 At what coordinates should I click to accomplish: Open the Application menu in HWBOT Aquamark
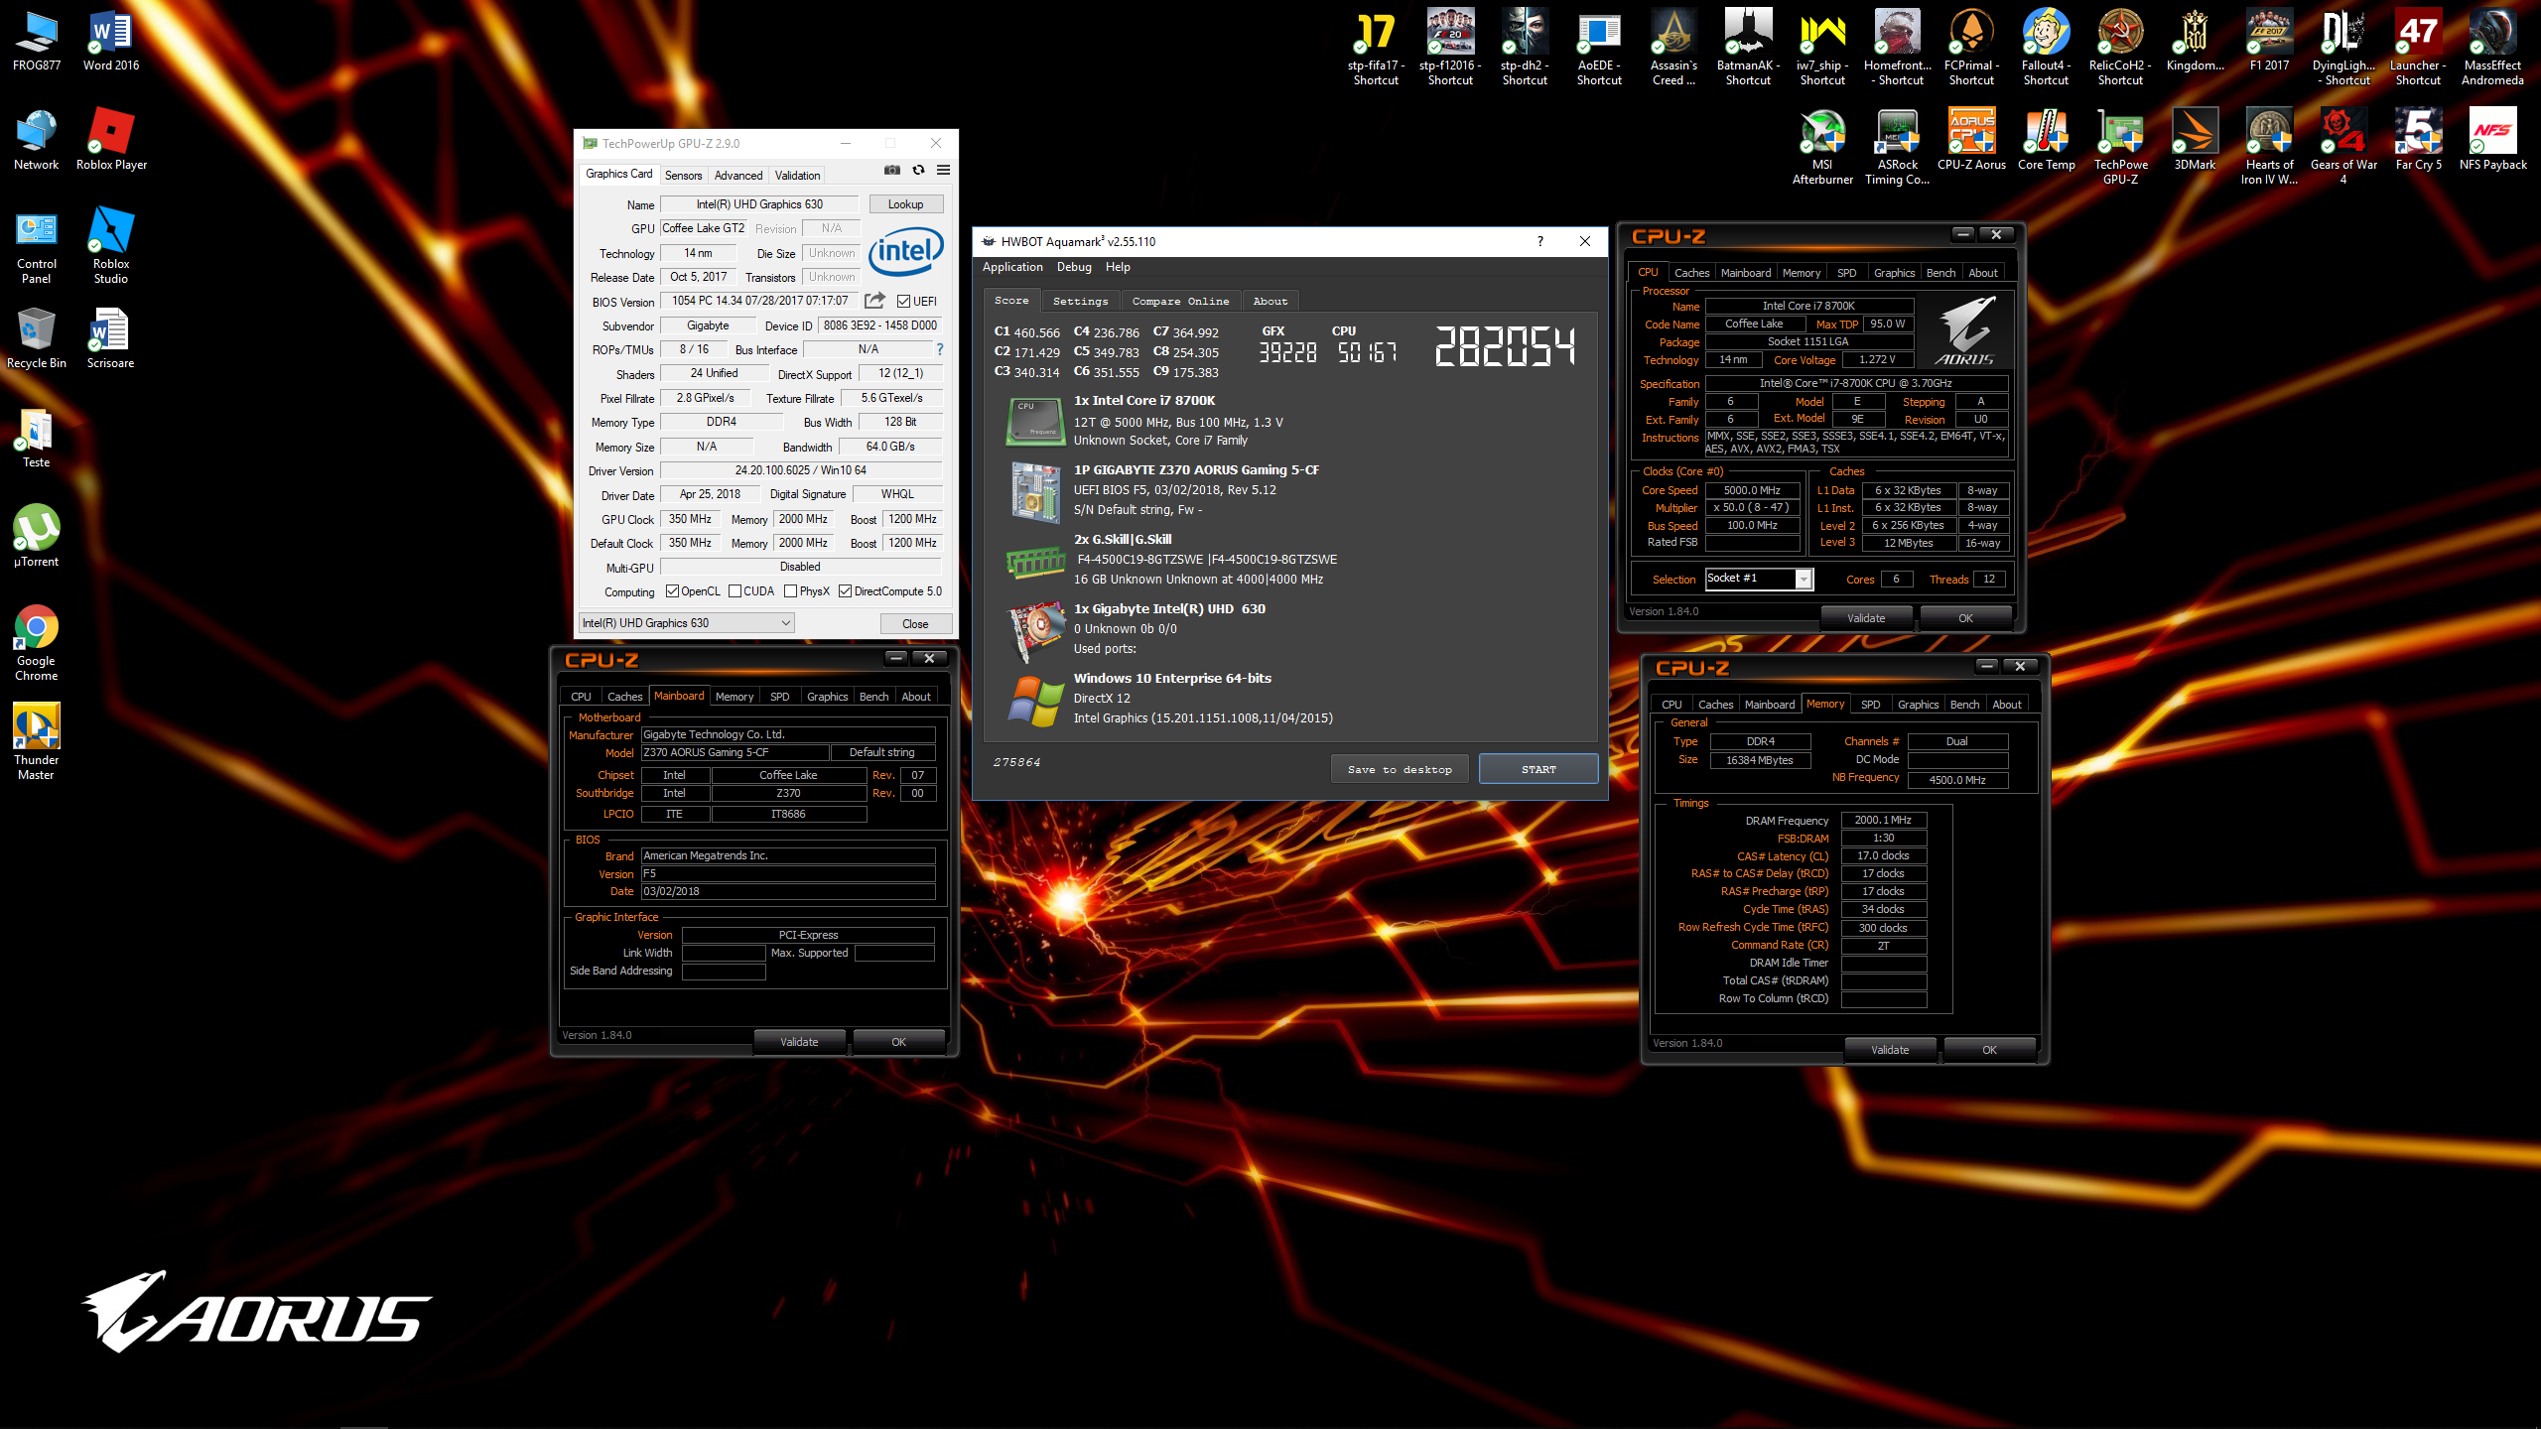pos(1012,267)
